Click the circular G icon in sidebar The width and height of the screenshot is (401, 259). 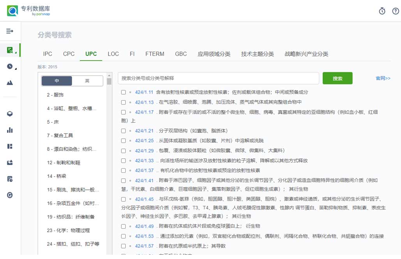[10, 195]
